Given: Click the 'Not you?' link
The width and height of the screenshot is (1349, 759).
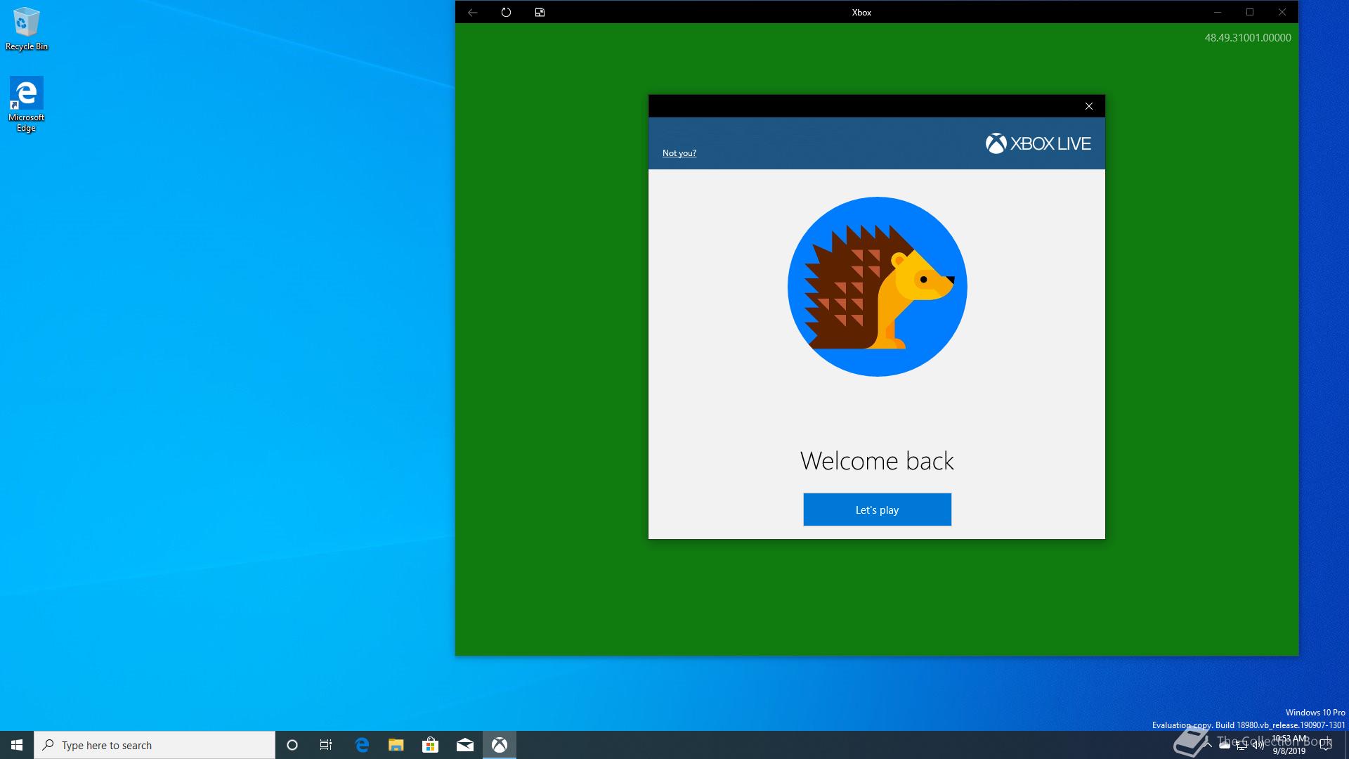Looking at the screenshot, I should (679, 153).
